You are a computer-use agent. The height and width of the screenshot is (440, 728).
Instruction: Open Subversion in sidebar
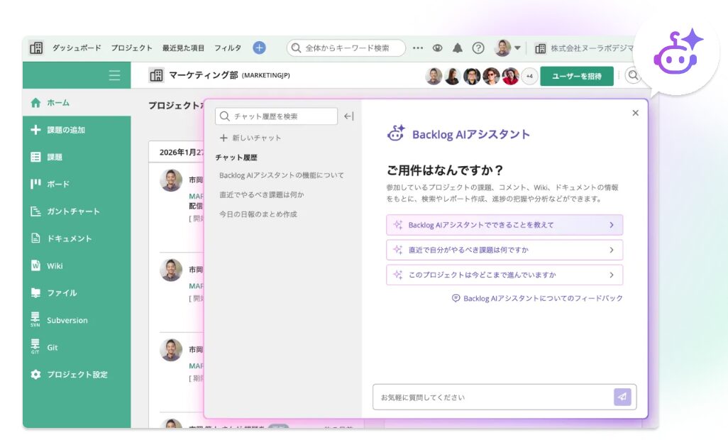click(77, 320)
